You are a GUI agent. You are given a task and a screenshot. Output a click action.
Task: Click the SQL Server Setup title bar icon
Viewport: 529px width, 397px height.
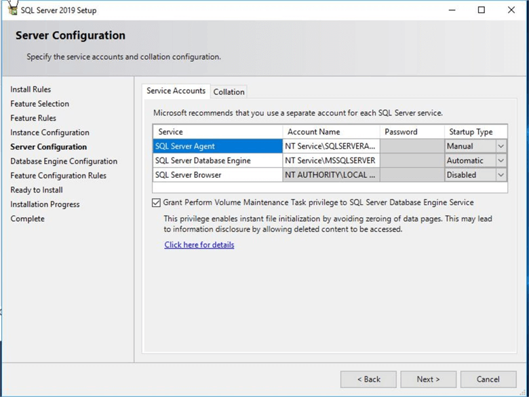pos(12,10)
